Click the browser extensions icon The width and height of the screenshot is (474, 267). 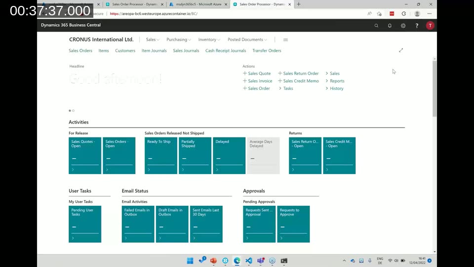point(403,14)
